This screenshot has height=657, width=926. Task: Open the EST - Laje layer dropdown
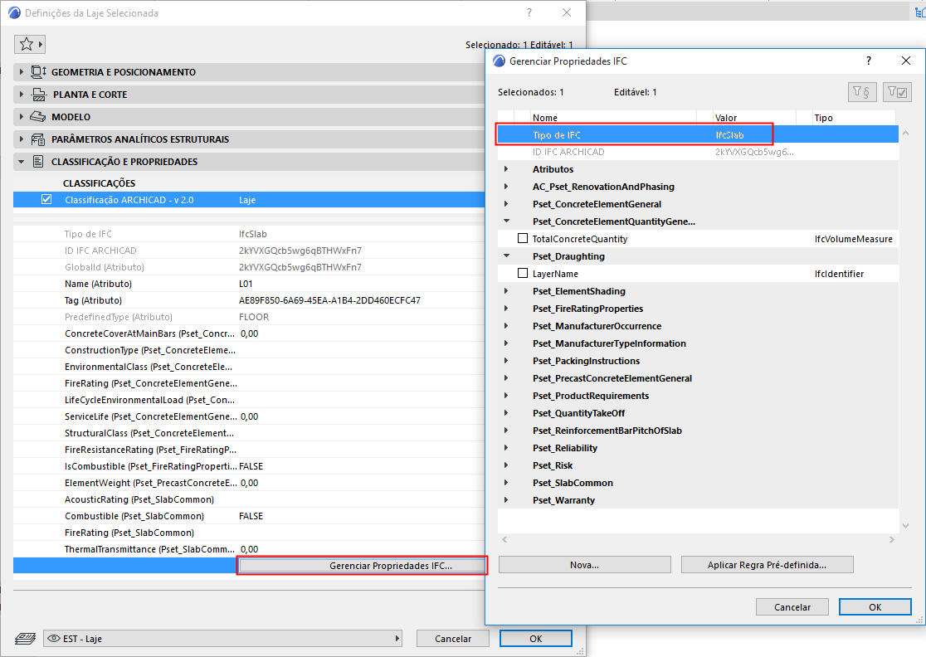pos(222,639)
